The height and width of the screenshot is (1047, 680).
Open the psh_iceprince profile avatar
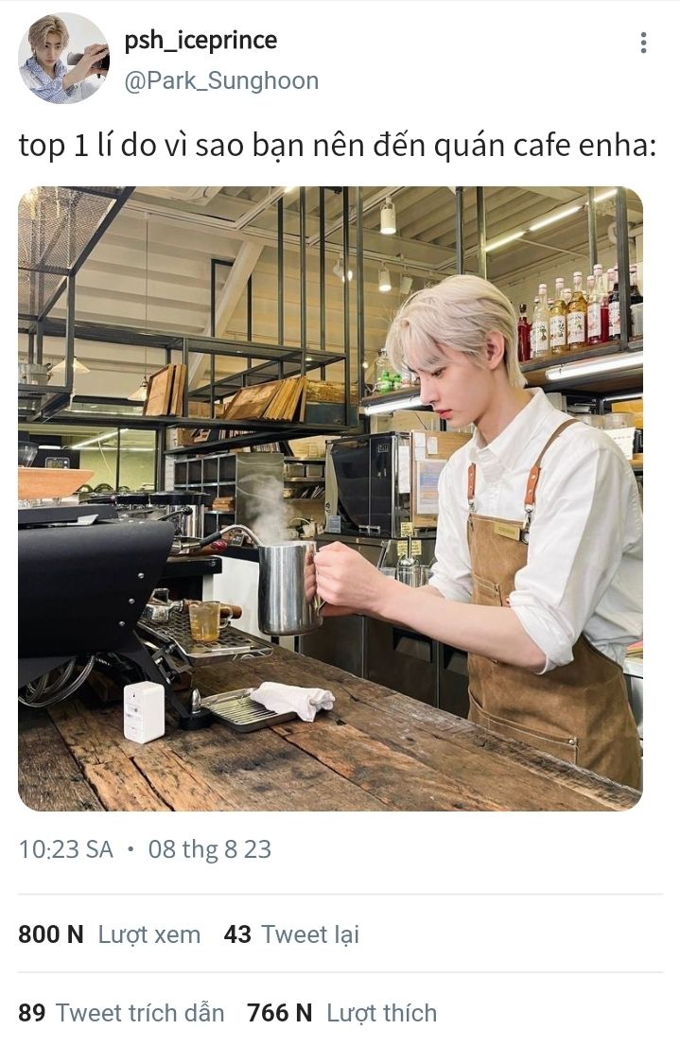point(63,58)
